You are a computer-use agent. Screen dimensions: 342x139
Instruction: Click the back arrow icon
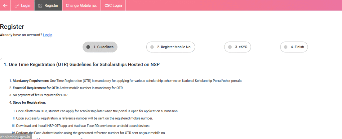pos(5,5)
